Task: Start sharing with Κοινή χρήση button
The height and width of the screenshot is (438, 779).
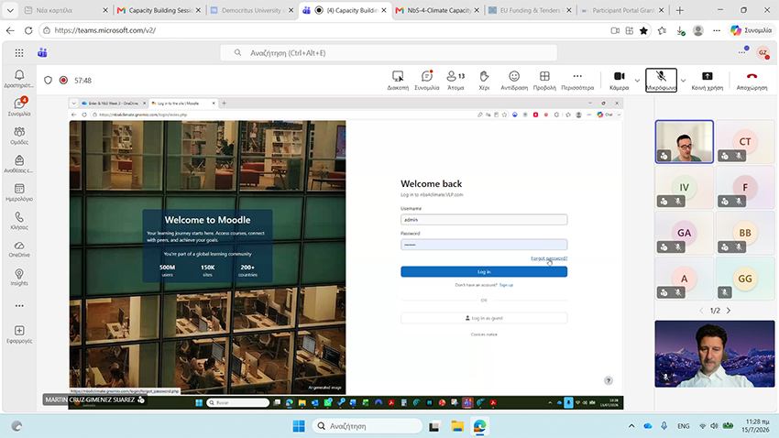Action: [x=707, y=80]
